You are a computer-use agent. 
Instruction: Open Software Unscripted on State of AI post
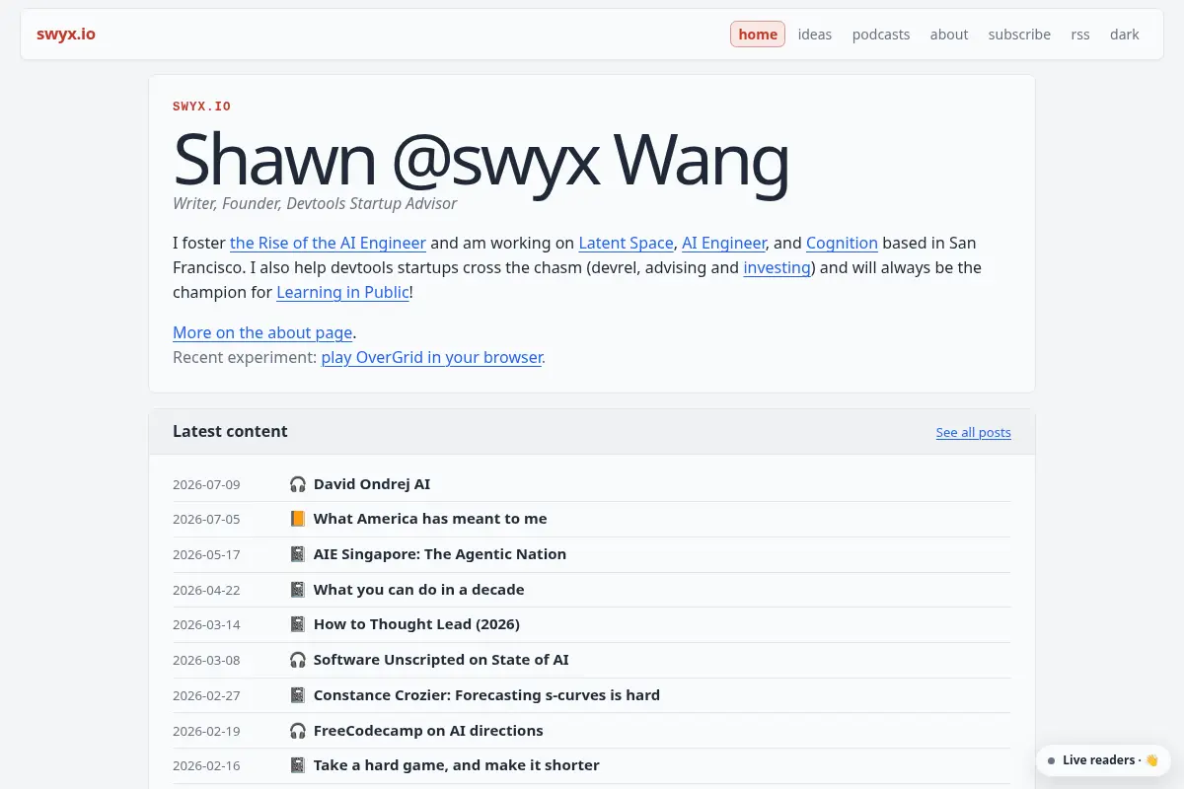tap(441, 660)
